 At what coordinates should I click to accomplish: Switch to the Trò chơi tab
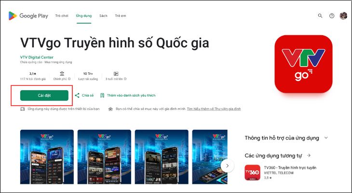tap(62, 16)
